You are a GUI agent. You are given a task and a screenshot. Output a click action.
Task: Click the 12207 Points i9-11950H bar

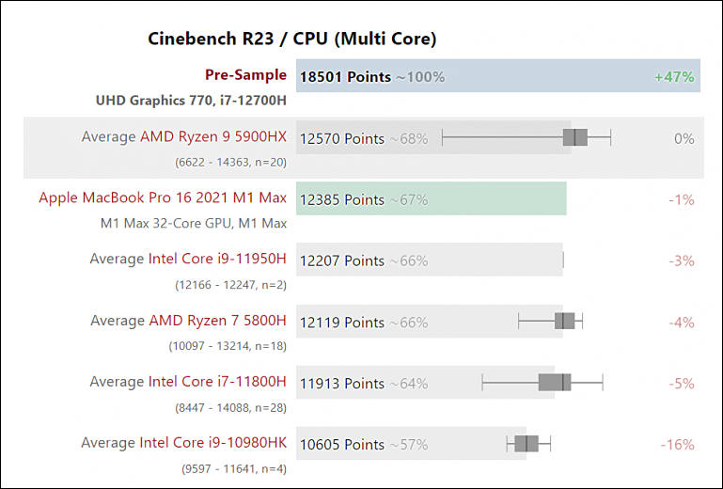coord(430,260)
